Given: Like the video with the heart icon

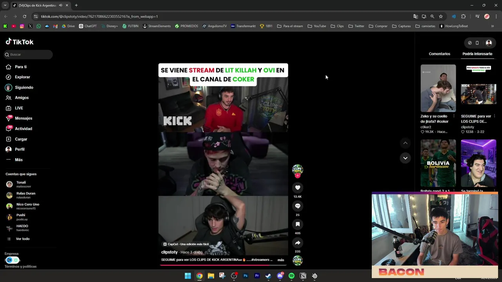Looking at the screenshot, I should 298,188.
